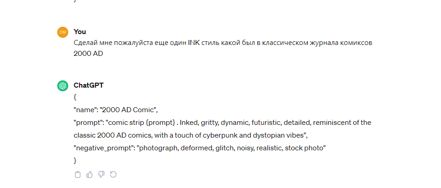The width and height of the screenshot is (441, 188).
Task: Copy the ChatGPT response with clipboard icon
Action: click(x=78, y=174)
